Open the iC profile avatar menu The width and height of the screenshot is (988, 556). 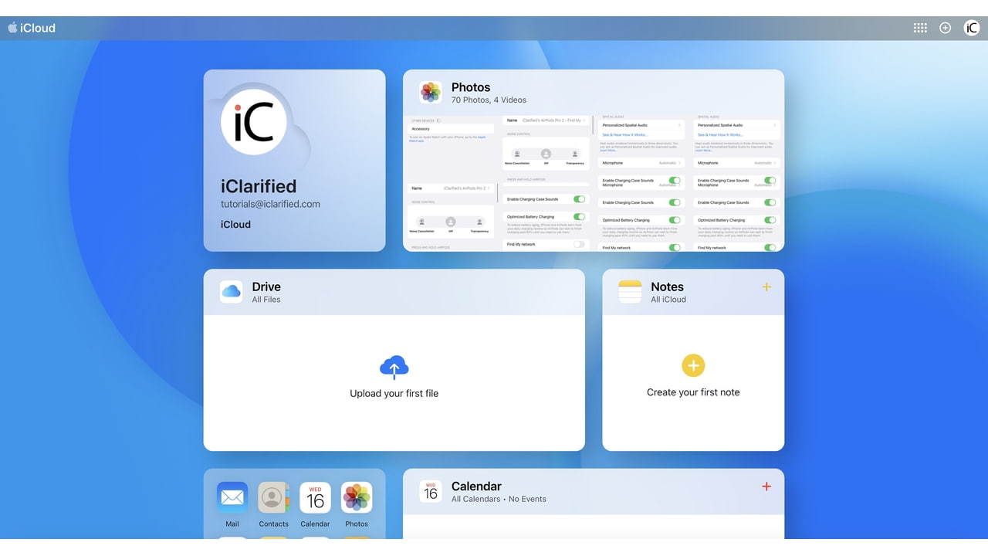pos(972,27)
